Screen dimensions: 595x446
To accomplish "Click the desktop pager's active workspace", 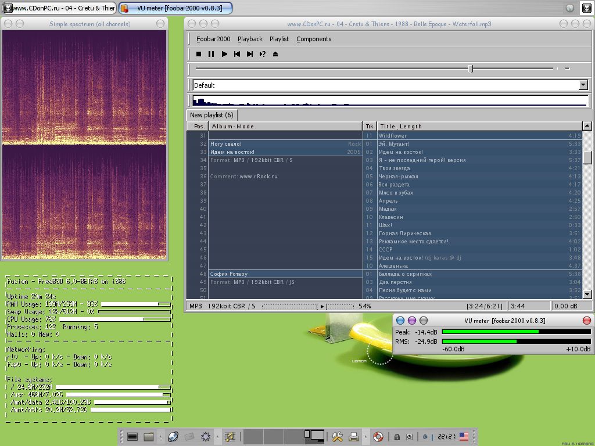I will (x=314, y=437).
